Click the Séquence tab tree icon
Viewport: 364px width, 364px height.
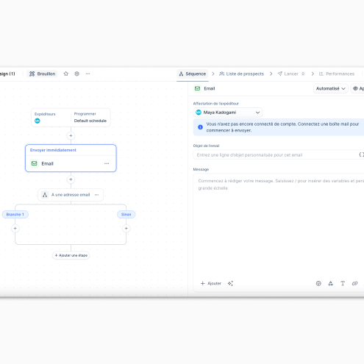pyautogui.click(x=181, y=74)
